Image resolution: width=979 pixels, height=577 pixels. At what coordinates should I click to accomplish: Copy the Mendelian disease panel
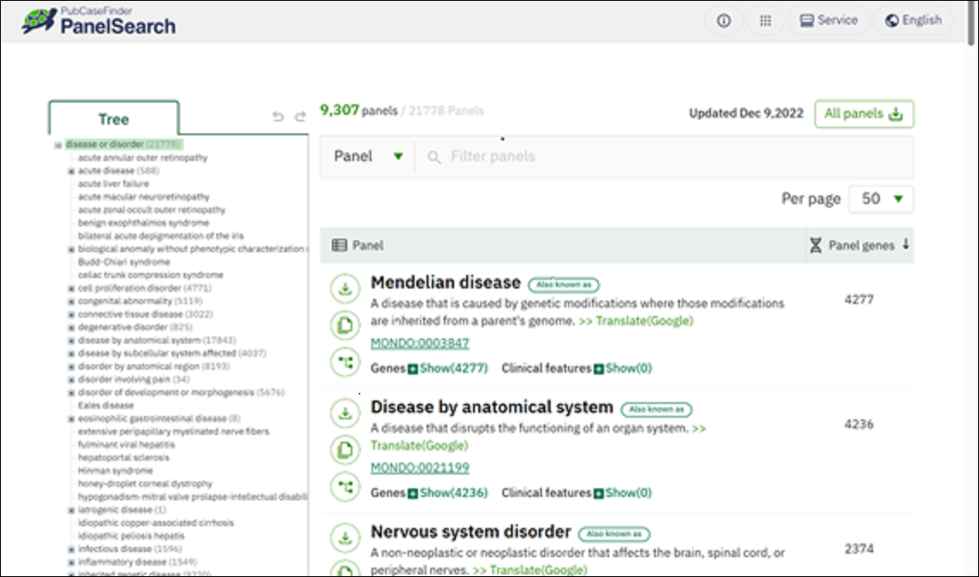click(x=346, y=326)
